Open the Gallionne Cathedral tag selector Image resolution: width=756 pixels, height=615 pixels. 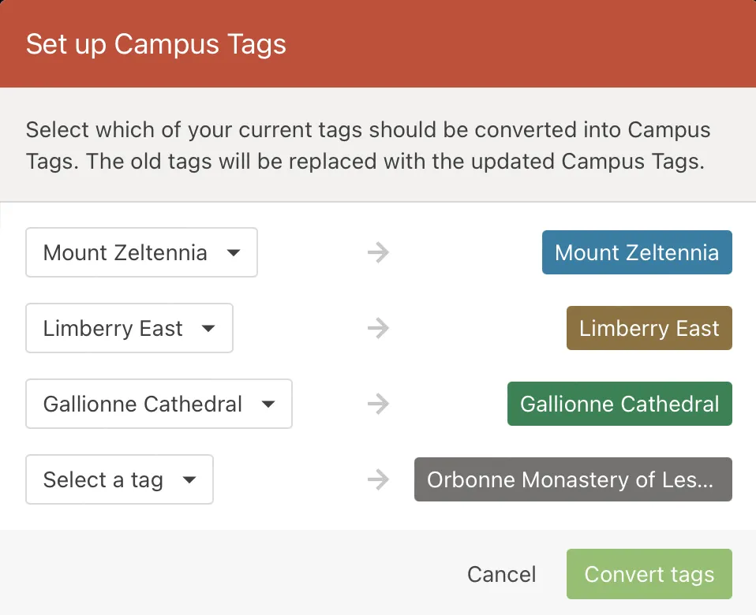[x=158, y=404]
